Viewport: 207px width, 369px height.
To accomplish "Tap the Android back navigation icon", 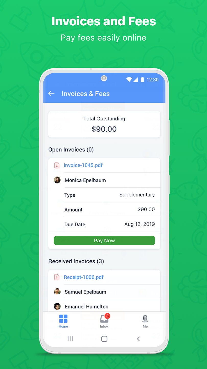I will click(x=139, y=339).
